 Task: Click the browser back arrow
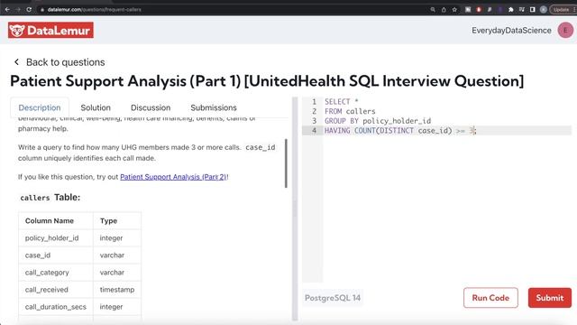point(8,10)
